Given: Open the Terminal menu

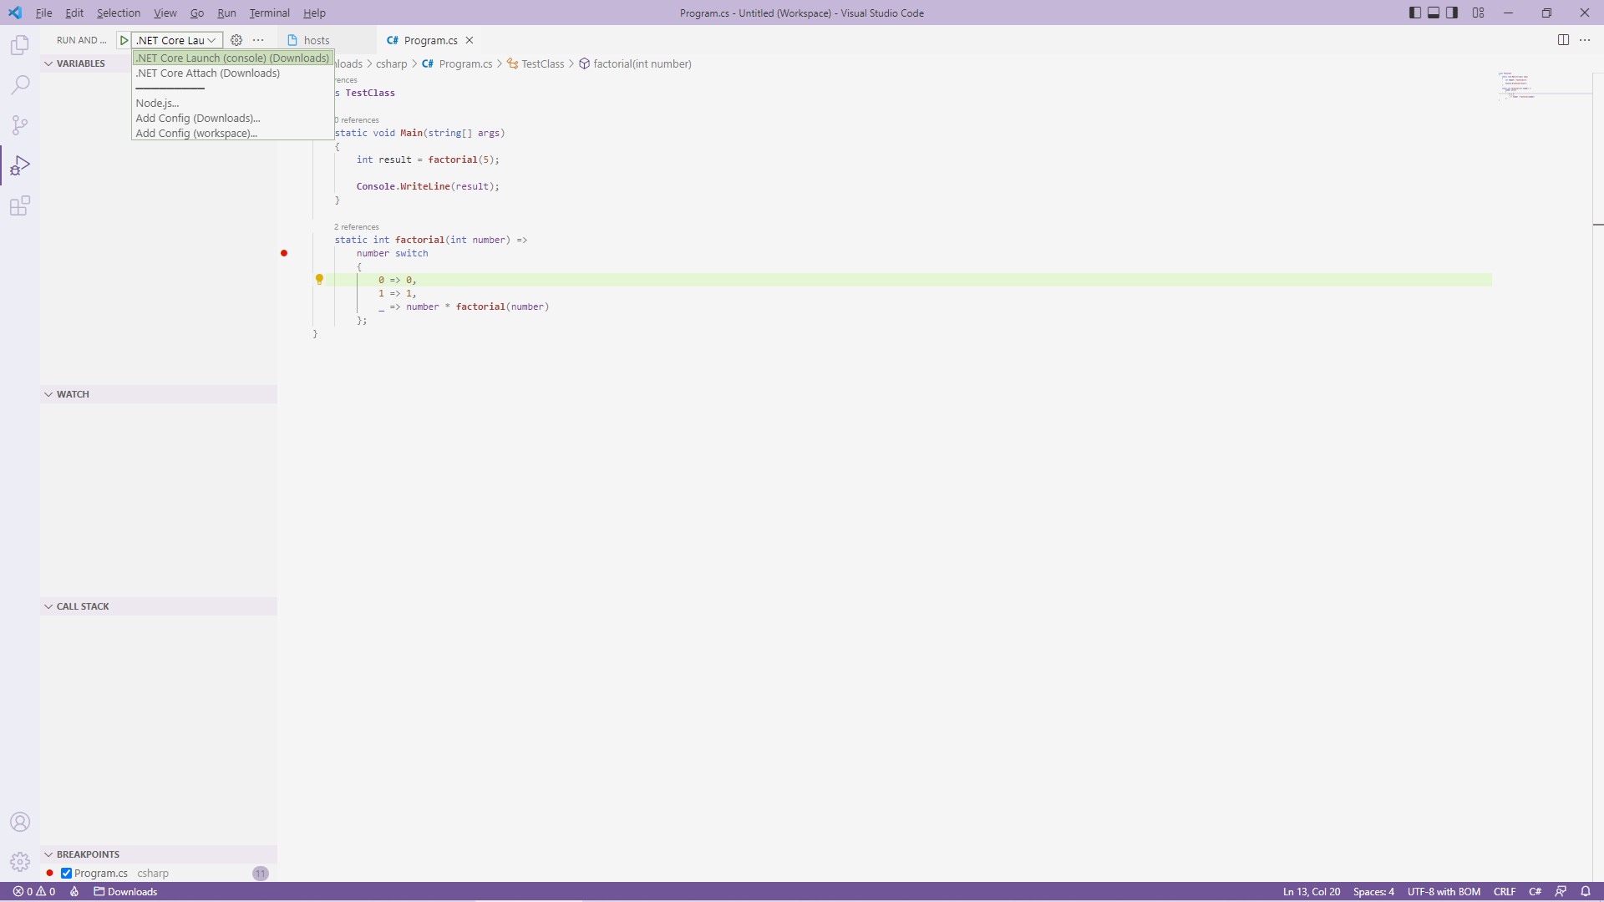Looking at the screenshot, I should (269, 13).
